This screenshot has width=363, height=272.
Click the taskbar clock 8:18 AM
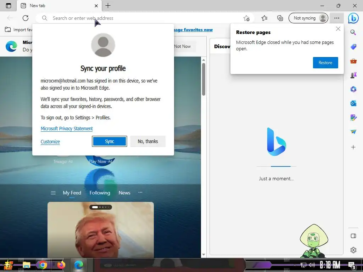point(330,265)
